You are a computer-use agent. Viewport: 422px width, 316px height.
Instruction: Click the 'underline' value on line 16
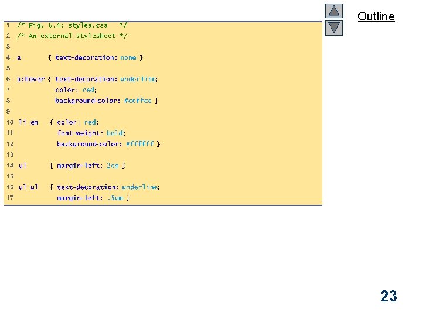coord(140,187)
